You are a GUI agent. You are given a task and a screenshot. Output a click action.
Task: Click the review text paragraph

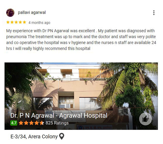click(x=81, y=40)
